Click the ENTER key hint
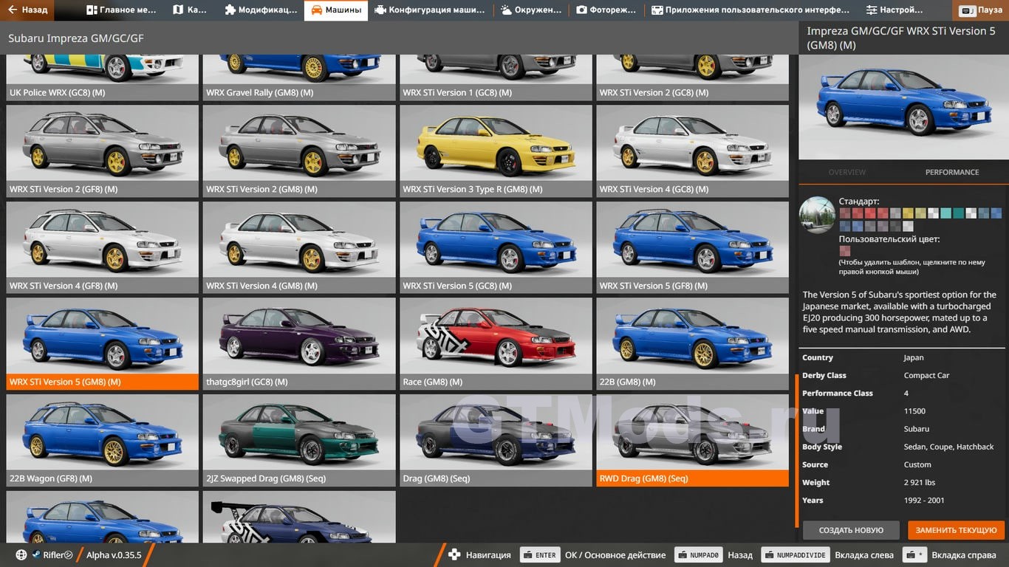The height and width of the screenshot is (567, 1009). (x=538, y=555)
